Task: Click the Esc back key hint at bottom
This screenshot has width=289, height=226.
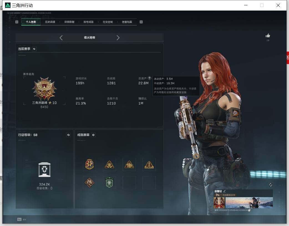Action: click(x=19, y=219)
